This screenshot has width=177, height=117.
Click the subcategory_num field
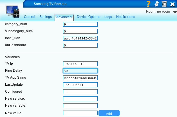click(80, 31)
